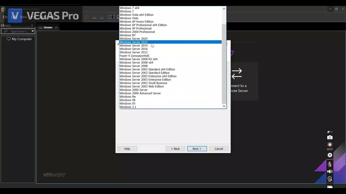Open the File menu
Image resolution: width=346 pixels, height=194 pixels.
5,17
